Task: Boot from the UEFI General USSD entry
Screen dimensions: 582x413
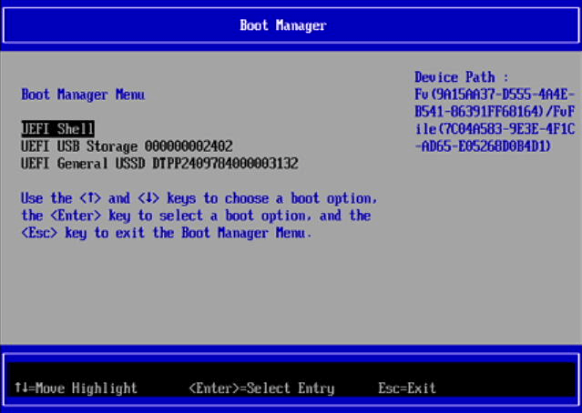Action: [159, 164]
